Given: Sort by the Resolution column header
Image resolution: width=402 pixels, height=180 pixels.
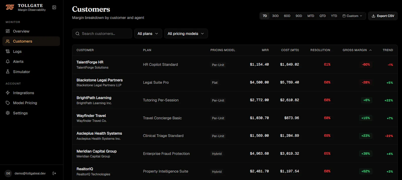Looking at the screenshot, I should (320, 50).
